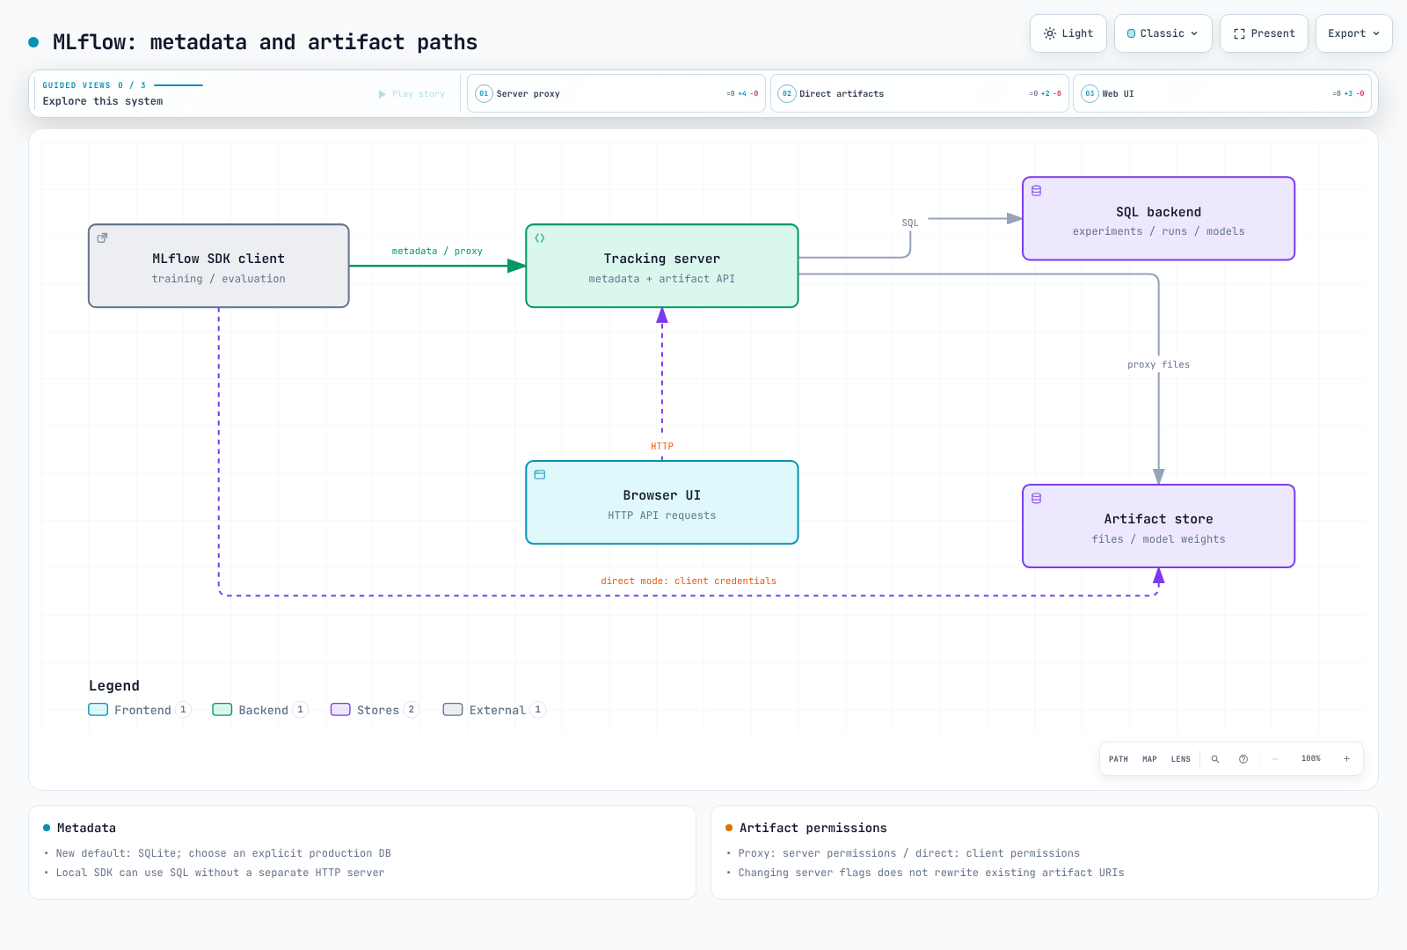The image size is (1407, 950).
Task: Open the diagram search icon
Action: pos(1215,759)
